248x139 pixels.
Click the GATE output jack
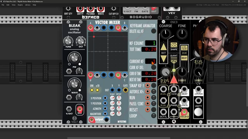126,90
